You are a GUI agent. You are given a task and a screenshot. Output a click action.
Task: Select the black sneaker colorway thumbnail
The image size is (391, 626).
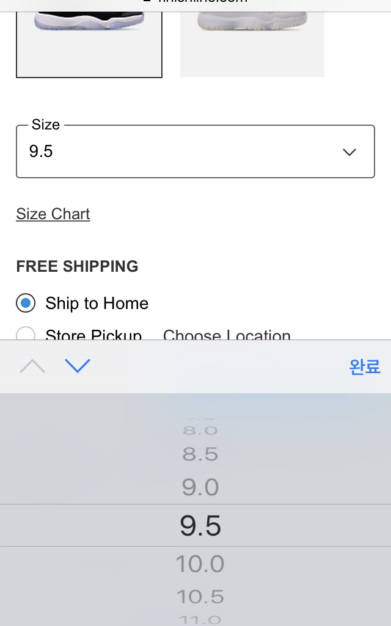[x=89, y=45]
